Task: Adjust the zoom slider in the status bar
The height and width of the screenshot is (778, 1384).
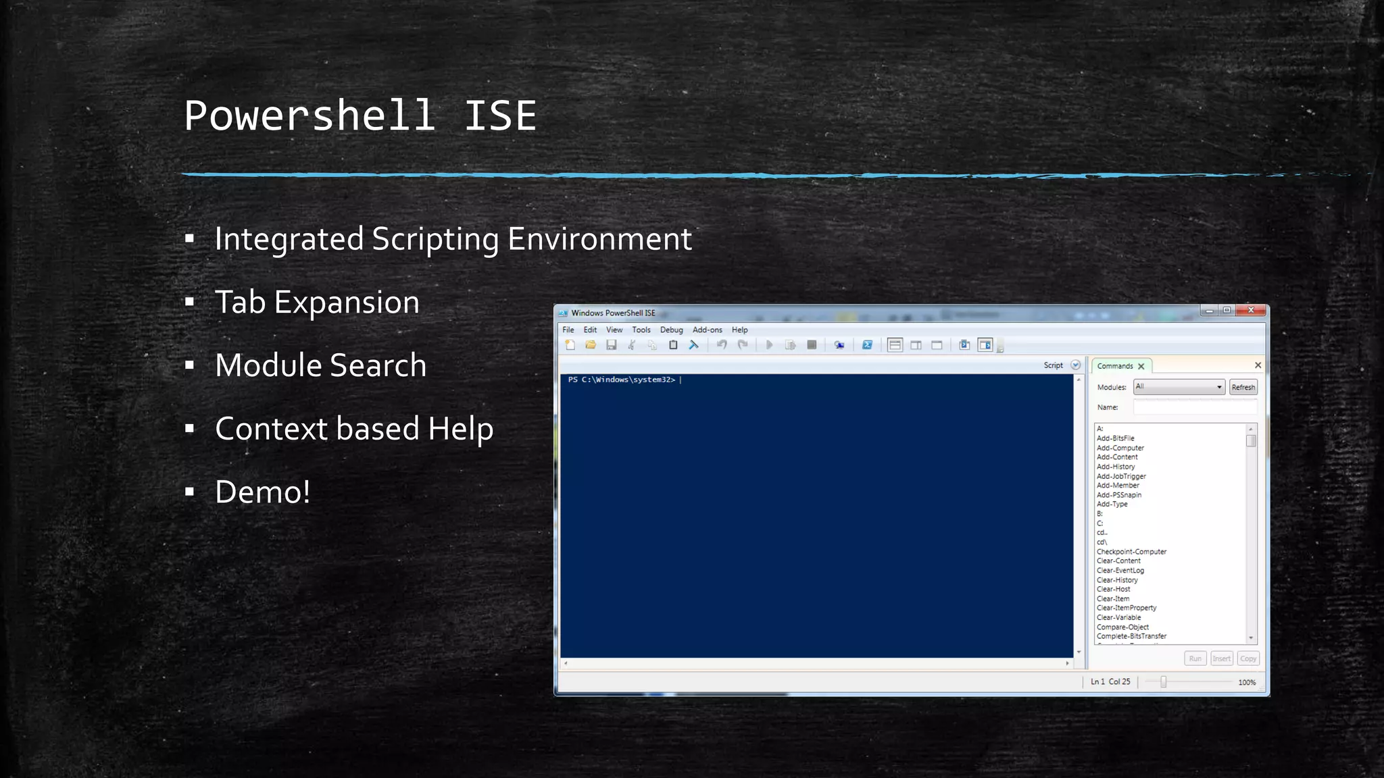Action: pos(1163,682)
